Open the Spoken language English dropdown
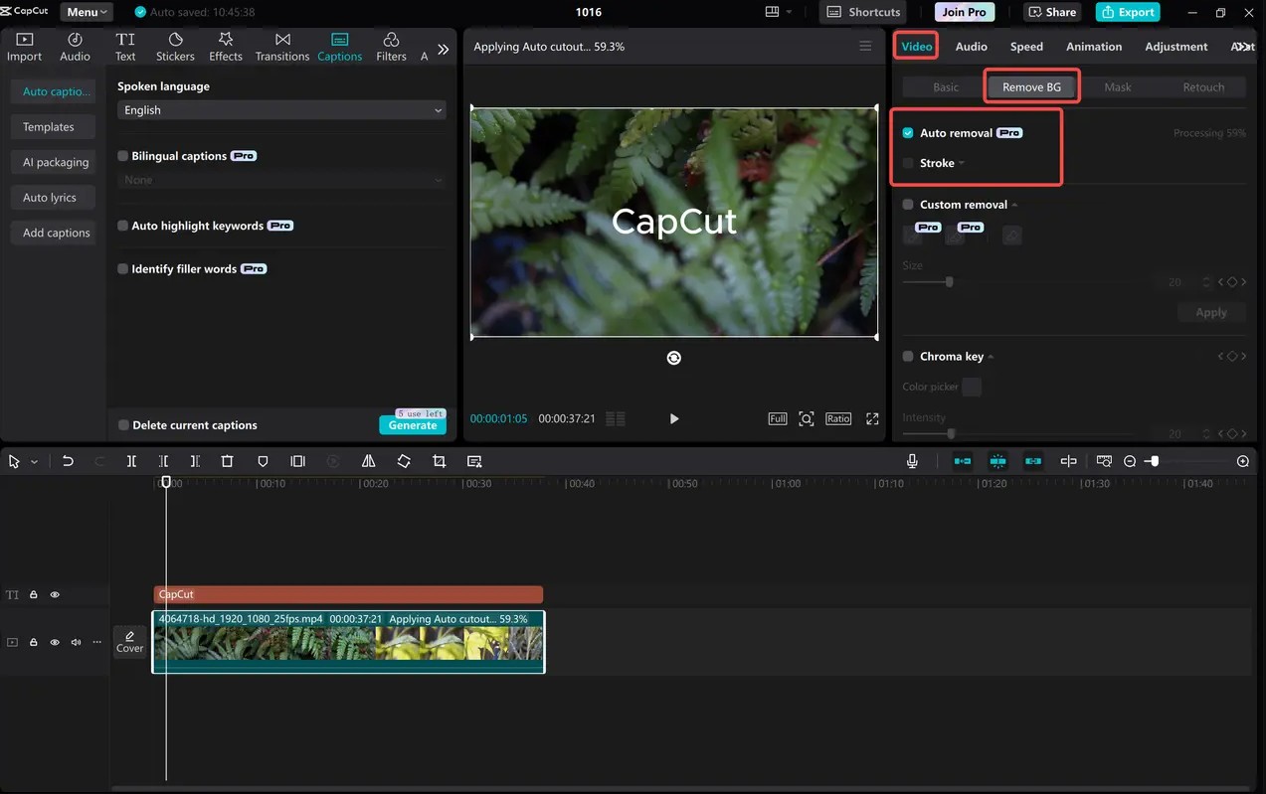The height and width of the screenshot is (794, 1266). (281, 110)
